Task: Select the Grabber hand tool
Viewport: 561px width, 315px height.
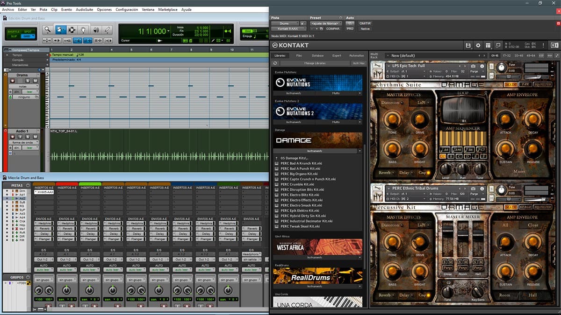Action: point(83,30)
